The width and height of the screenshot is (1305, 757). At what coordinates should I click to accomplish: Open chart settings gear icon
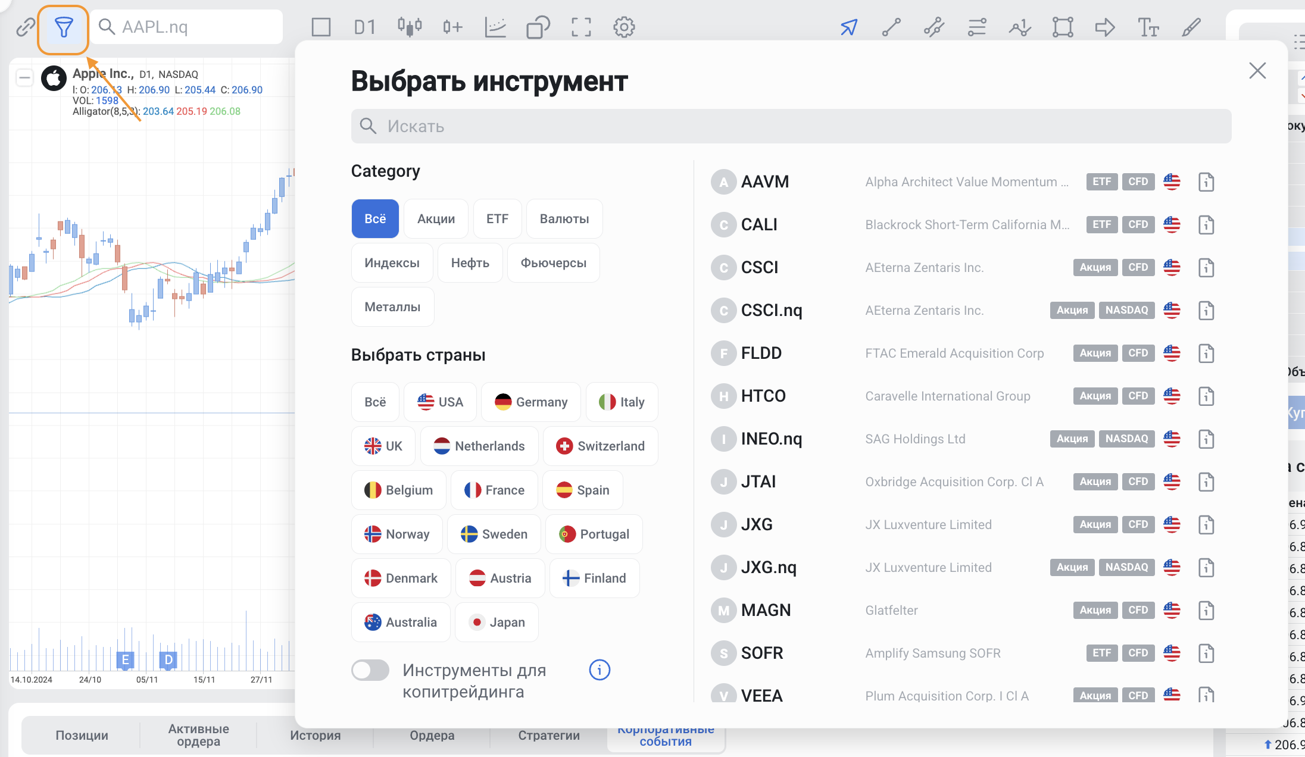[x=624, y=27]
